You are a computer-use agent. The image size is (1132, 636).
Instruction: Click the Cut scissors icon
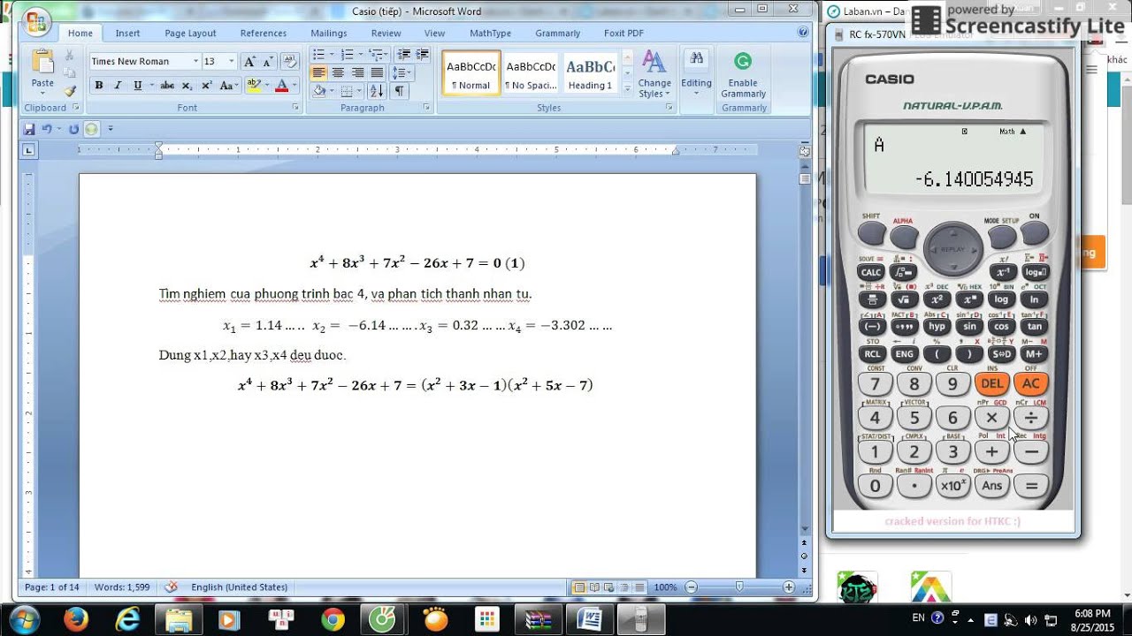coord(70,55)
